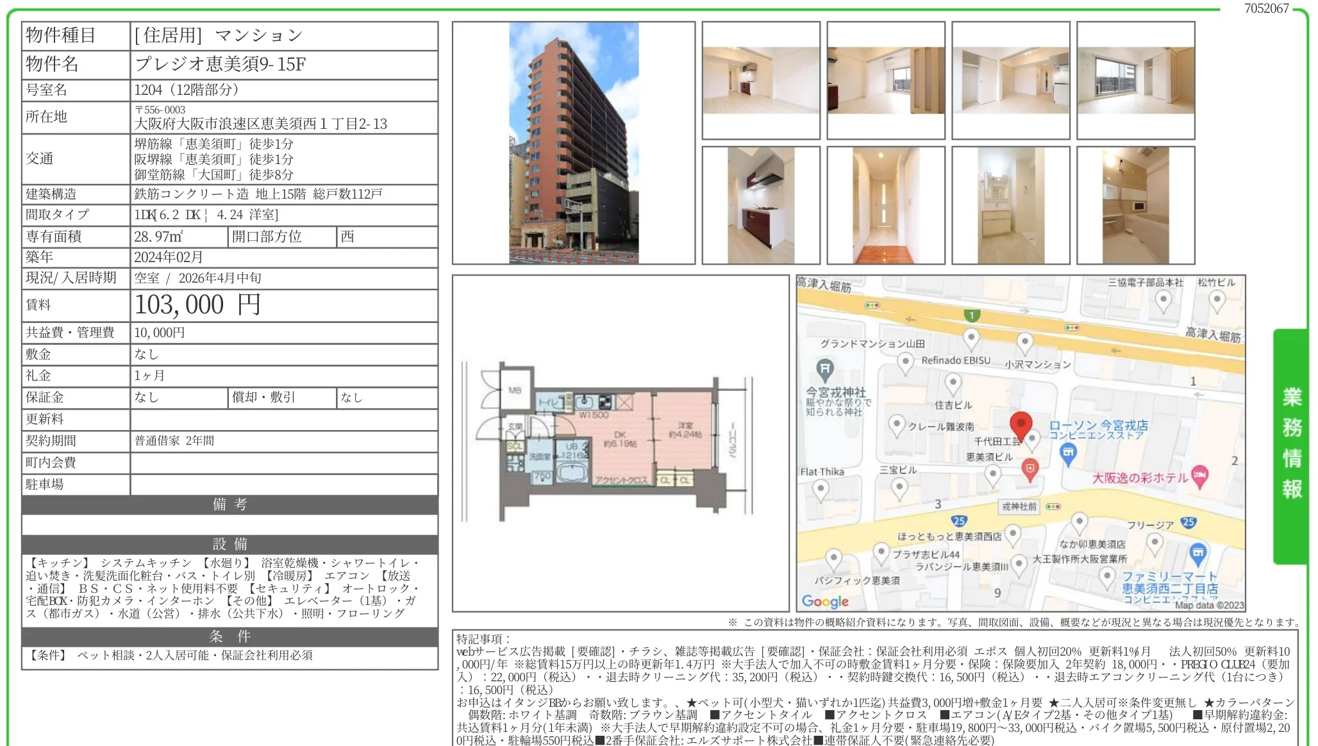Click the クレール難波南 gray map pin
Screen dimensions: 1318x746
click(896, 424)
